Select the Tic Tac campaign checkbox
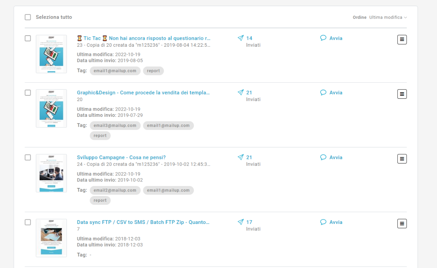This screenshot has width=437, height=268. (28, 38)
